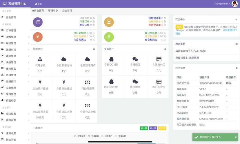
Task: Click the 今日支付宝 card icon
Action: 159,59
